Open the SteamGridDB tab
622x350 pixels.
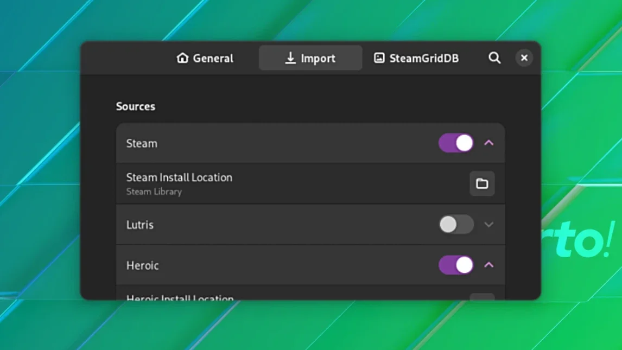tap(416, 58)
